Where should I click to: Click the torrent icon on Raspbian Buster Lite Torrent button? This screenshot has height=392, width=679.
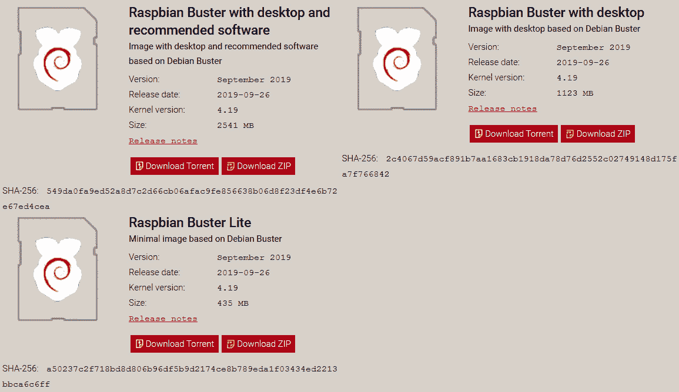click(x=139, y=344)
